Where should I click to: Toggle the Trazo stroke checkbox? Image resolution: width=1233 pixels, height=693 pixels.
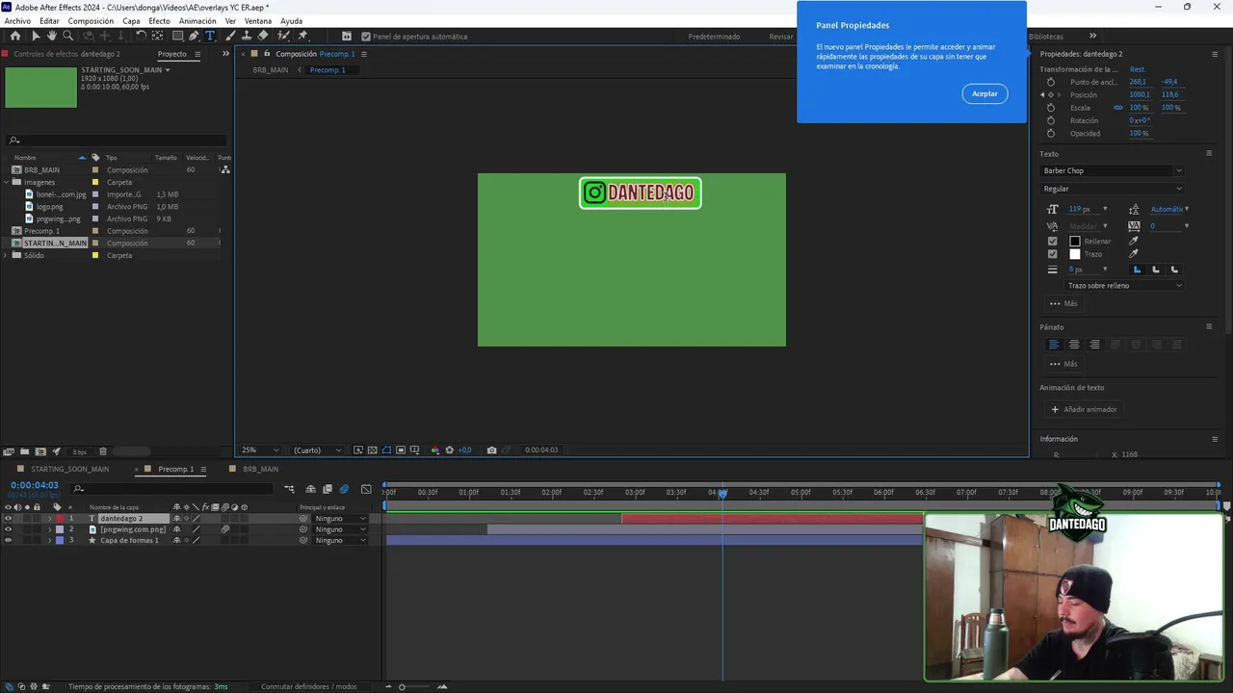pos(1052,254)
